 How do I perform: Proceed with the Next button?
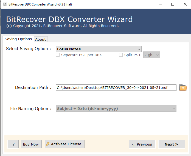point(172,144)
